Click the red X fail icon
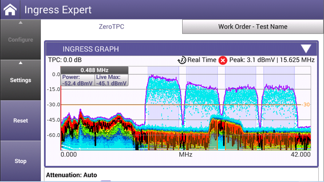Viewport: 324px width, 182px height. pyautogui.click(x=223, y=60)
